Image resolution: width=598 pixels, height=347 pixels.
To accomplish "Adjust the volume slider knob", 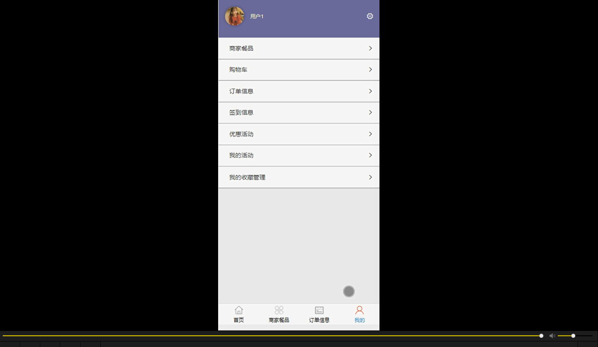I will pos(573,336).
